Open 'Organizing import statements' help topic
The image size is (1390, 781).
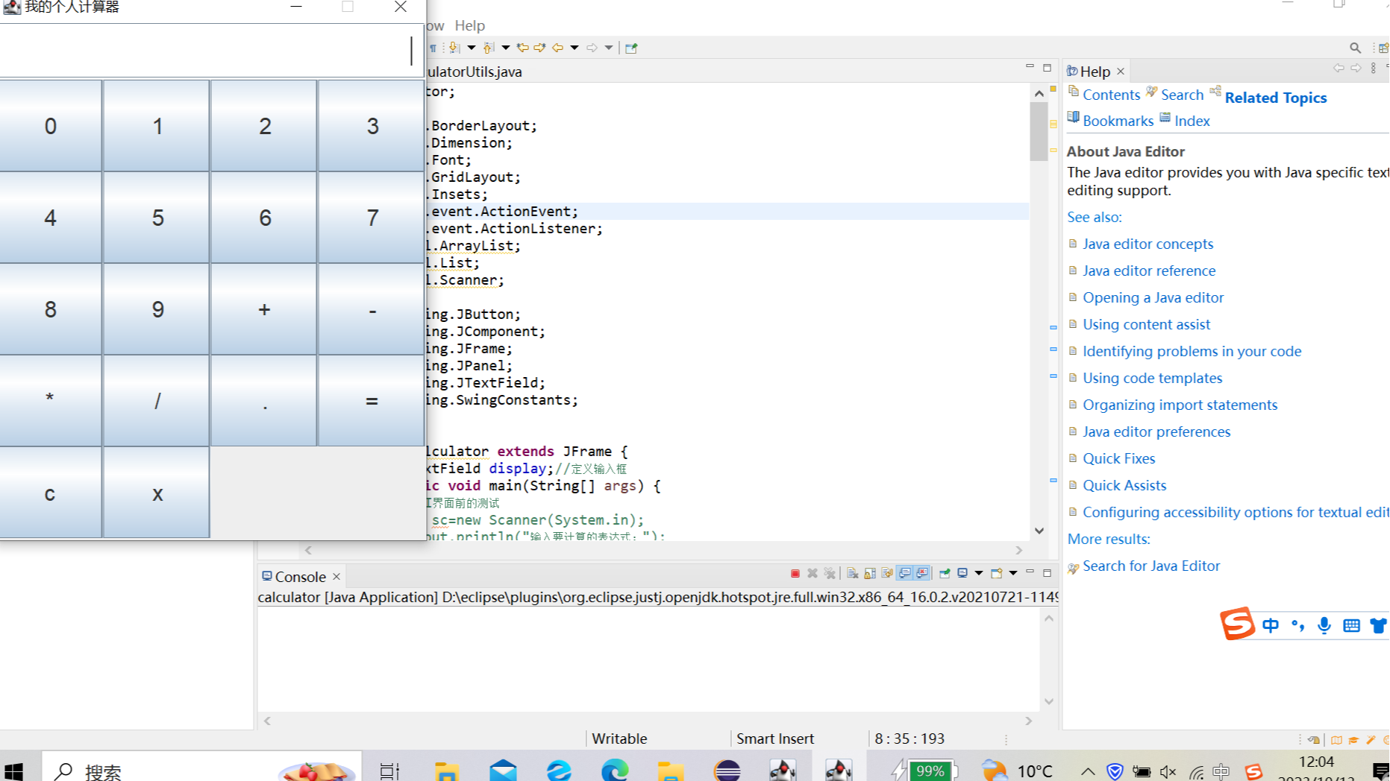pos(1180,405)
